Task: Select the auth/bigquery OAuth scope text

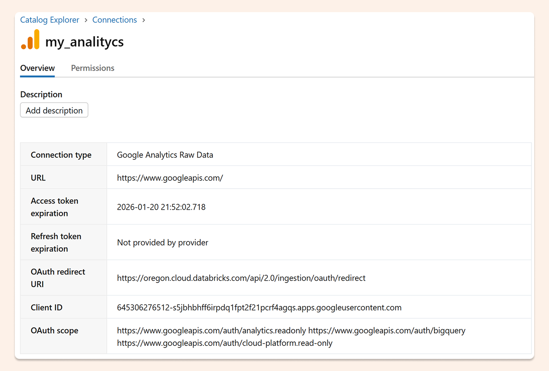Action: [x=387, y=330]
